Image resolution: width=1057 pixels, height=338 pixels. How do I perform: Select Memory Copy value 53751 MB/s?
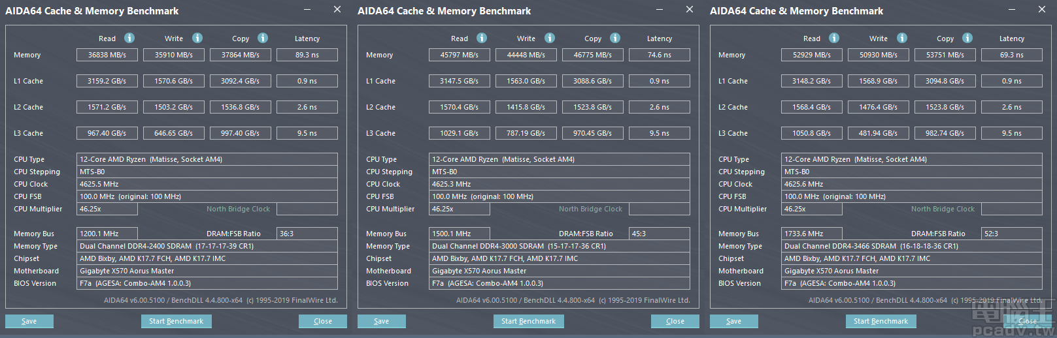point(945,55)
